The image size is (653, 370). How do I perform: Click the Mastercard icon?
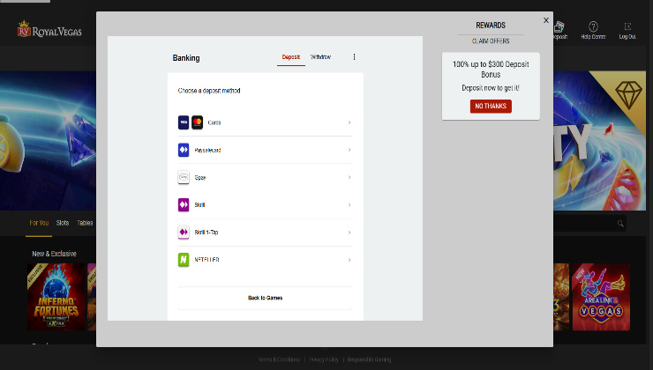click(198, 122)
